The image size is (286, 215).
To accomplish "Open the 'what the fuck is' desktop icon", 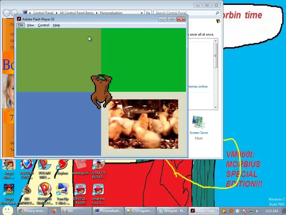I will point(98,194).
